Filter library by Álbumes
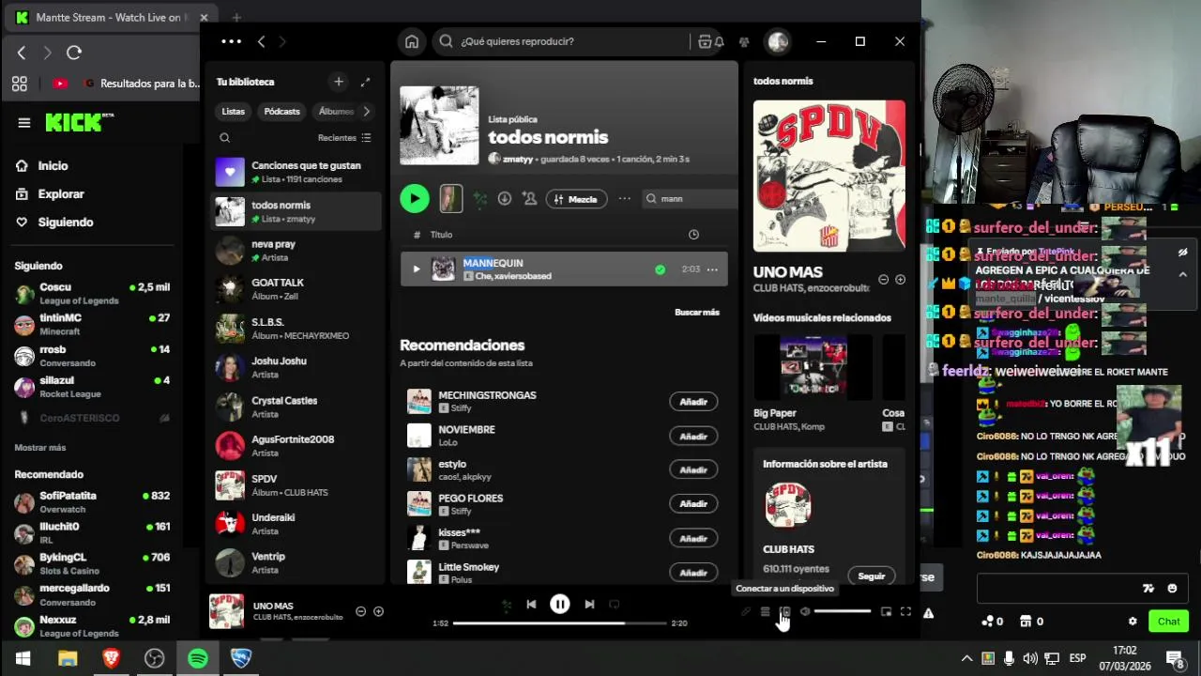Viewport: 1201px width, 676px height. click(335, 112)
